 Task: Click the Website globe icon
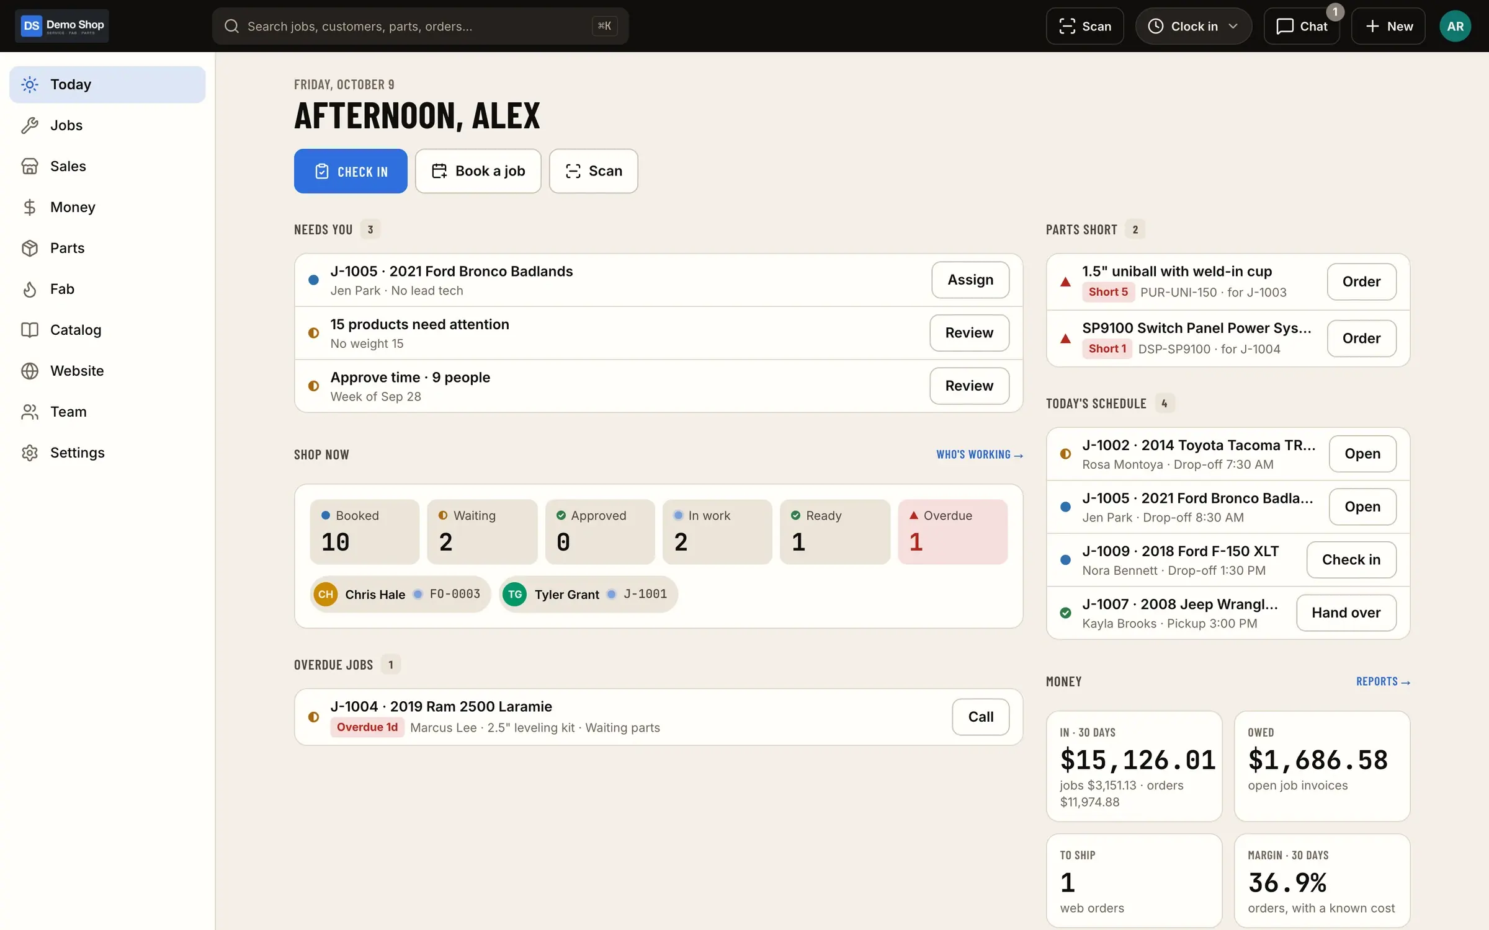[x=30, y=371]
